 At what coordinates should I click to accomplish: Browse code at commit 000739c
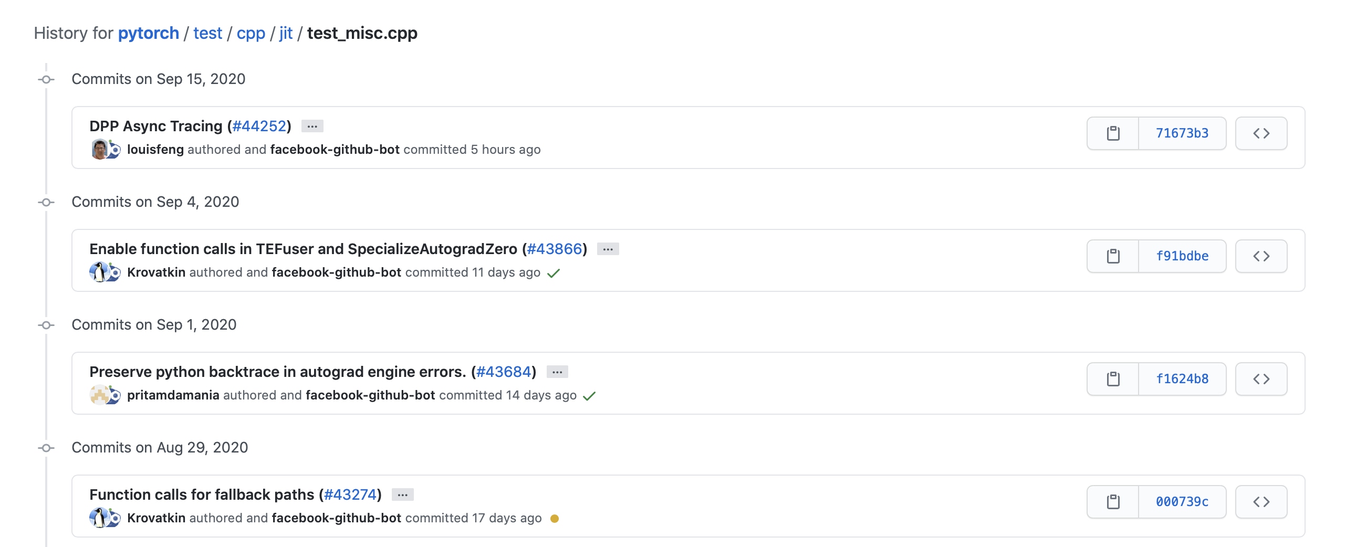1261,501
